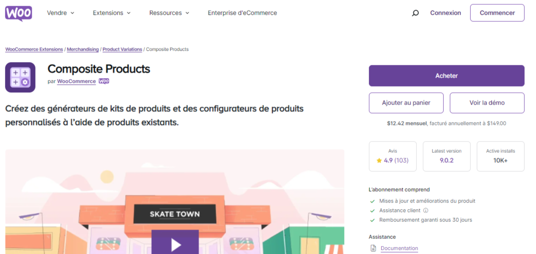
Task: Open the Documentation link
Action: (x=399, y=248)
